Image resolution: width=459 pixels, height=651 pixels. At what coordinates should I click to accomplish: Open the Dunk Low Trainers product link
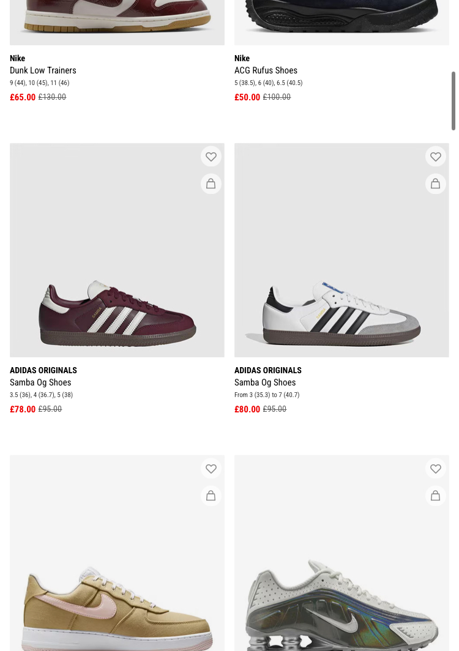43,70
